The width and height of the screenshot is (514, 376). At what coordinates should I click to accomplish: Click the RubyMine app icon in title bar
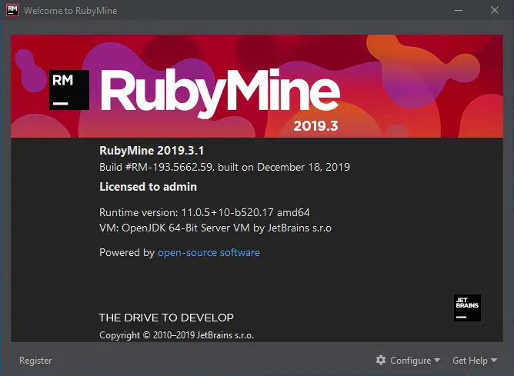coord(12,10)
